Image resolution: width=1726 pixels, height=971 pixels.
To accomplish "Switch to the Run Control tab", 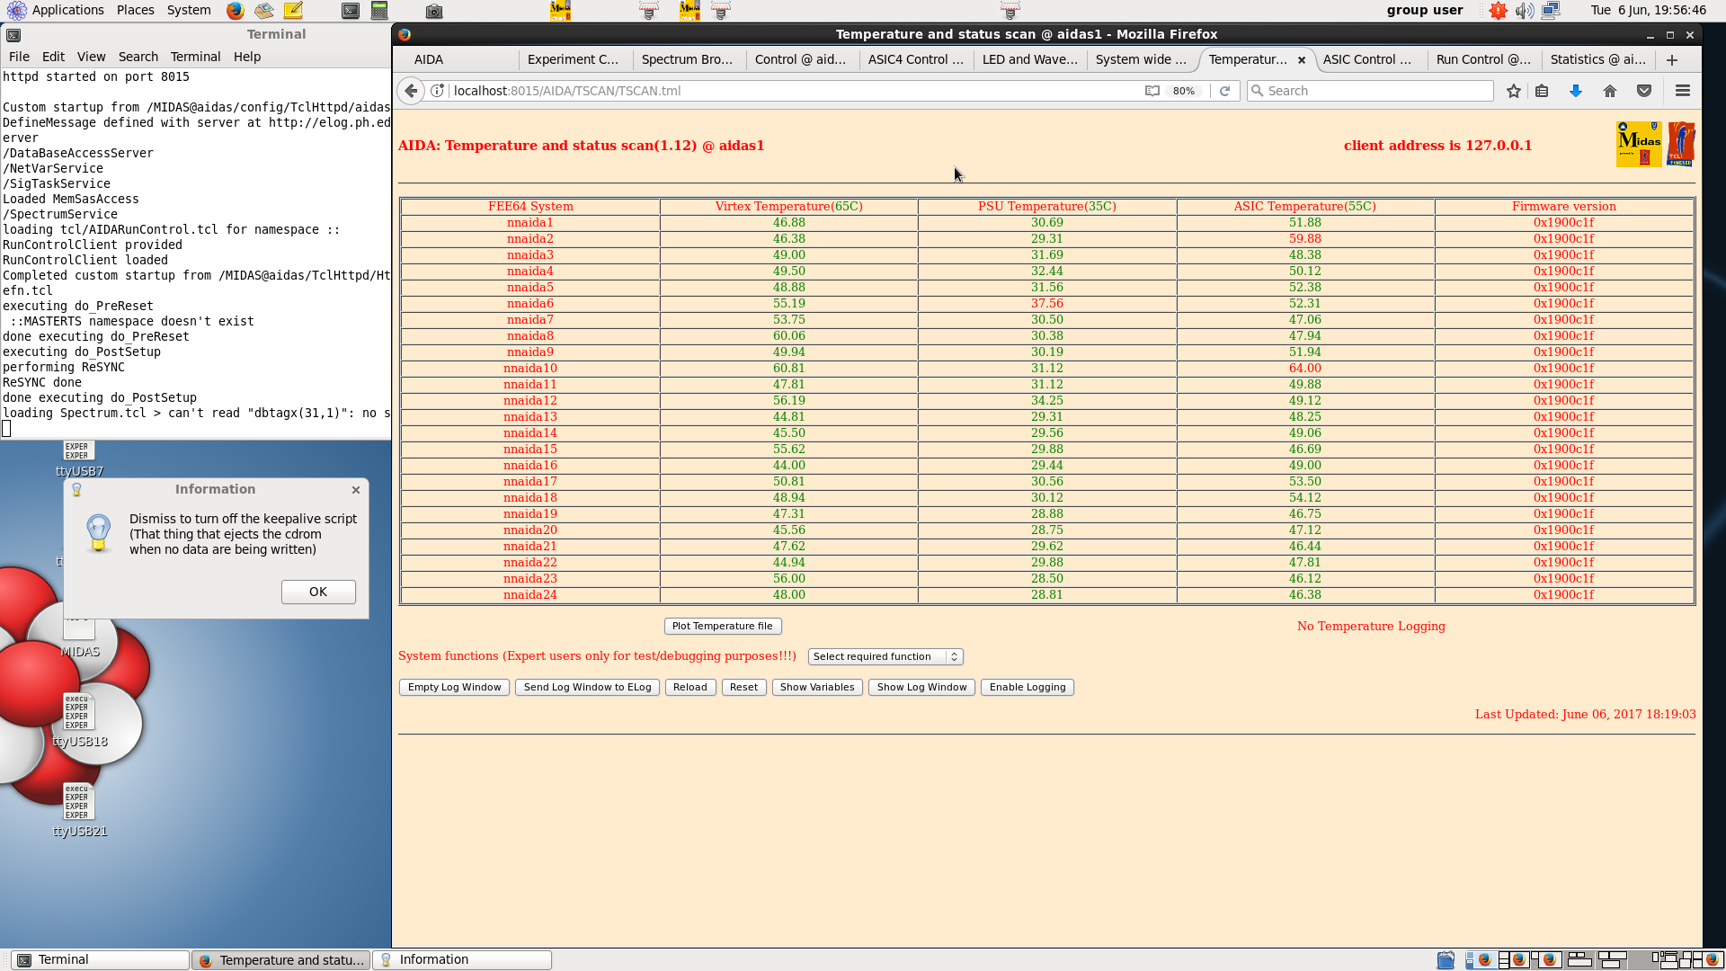I will click(x=1482, y=59).
